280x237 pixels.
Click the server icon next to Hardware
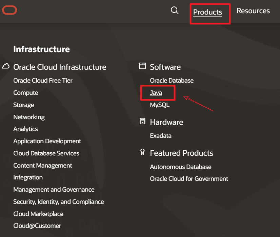pyautogui.click(x=142, y=121)
